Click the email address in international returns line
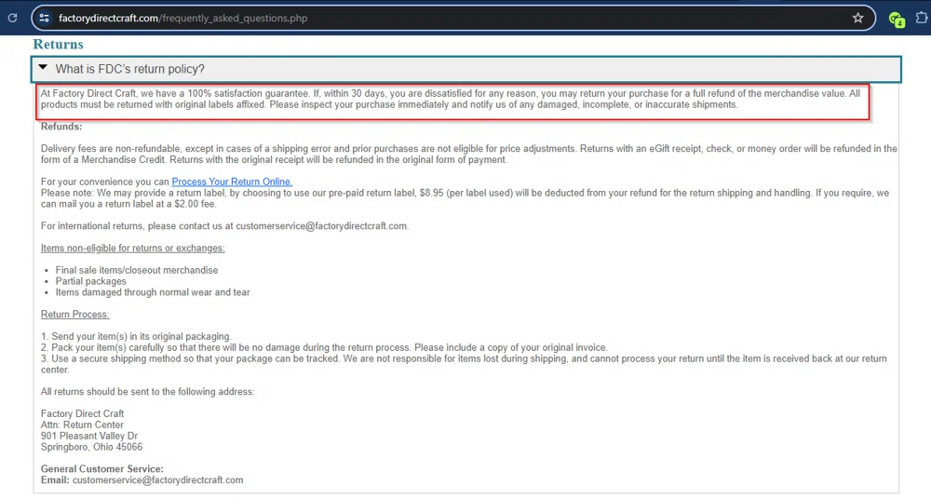 click(321, 226)
